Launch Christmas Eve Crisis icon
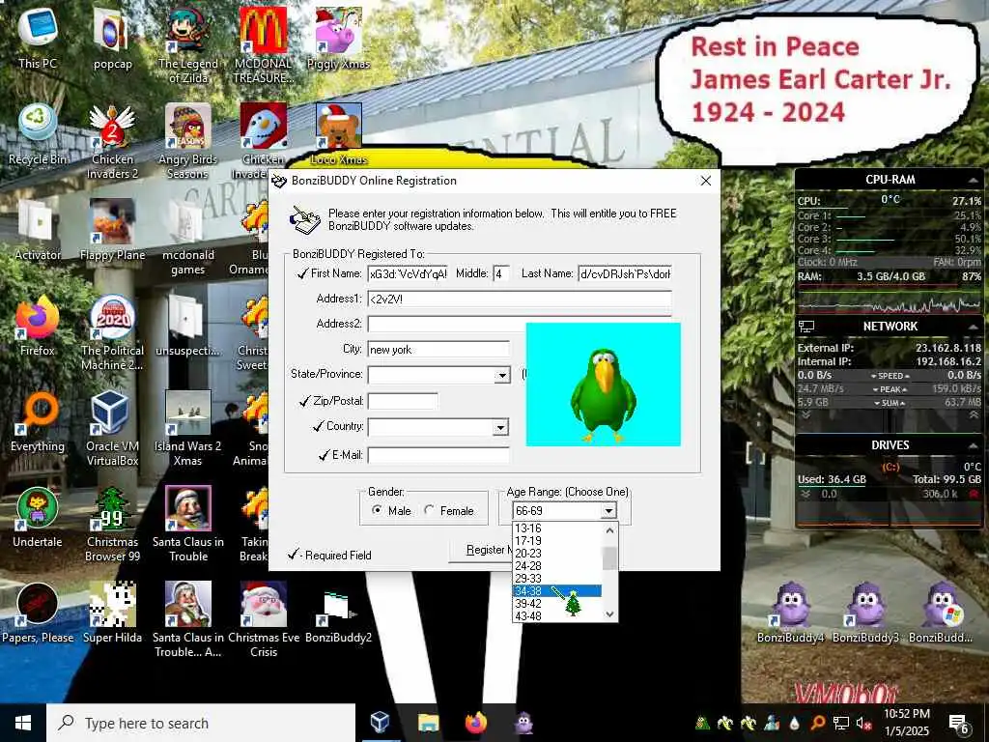989x742 pixels. click(264, 621)
